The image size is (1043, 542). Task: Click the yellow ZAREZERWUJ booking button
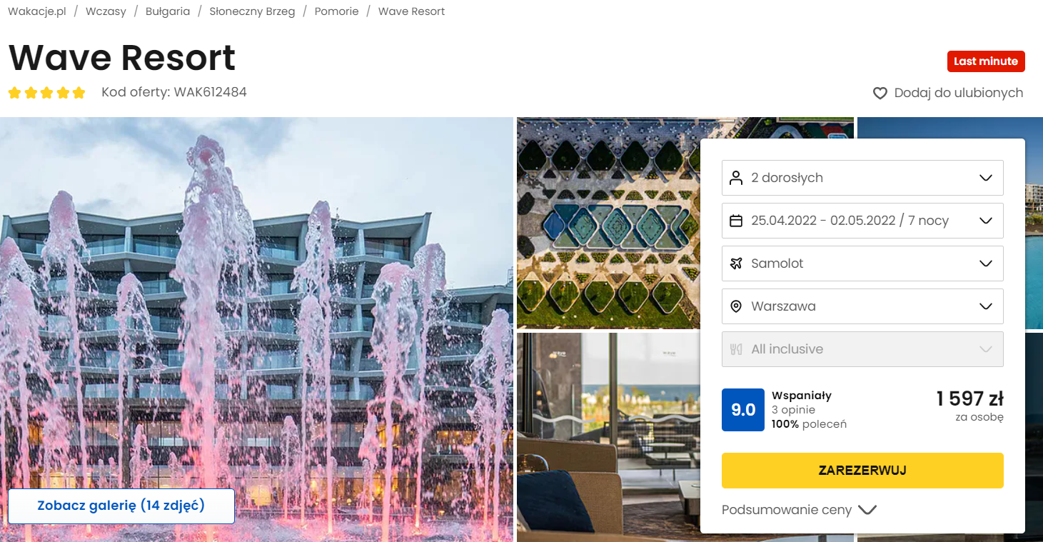tap(862, 471)
